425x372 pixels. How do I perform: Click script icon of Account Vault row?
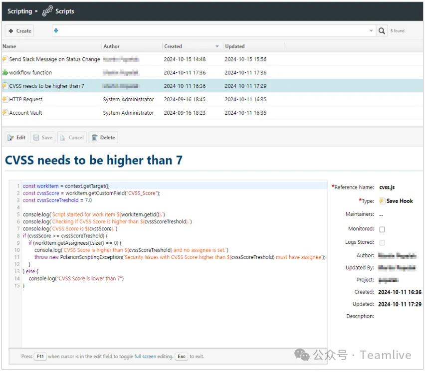click(5, 112)
